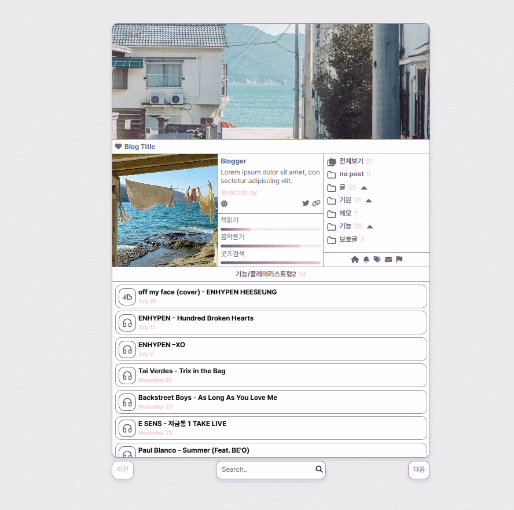Click the folder icon next to 메모
The width and height of the screenshot is (514, 510).
coord(332,214)
